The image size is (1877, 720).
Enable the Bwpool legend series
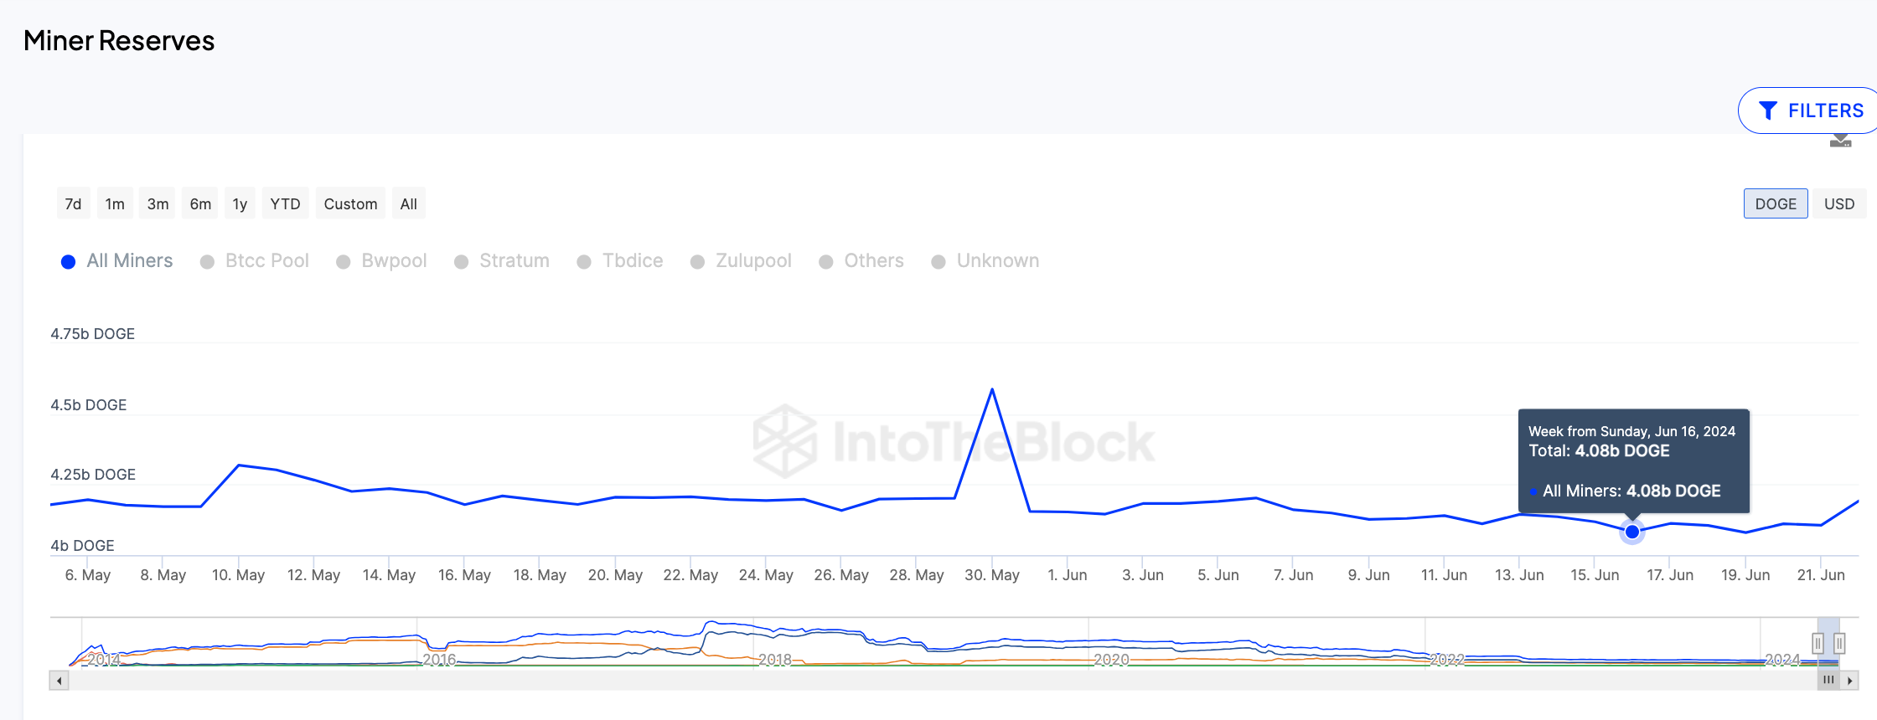pos(382,261)
